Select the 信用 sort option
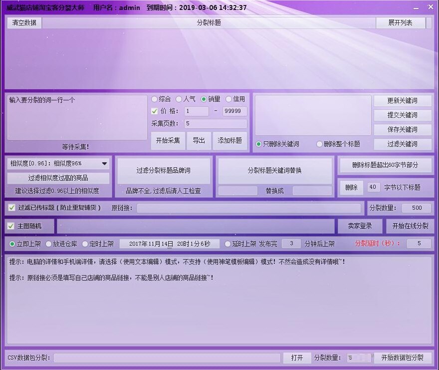Image resolution: width=439 pixels, height=370 pixels. click(229, 99)
